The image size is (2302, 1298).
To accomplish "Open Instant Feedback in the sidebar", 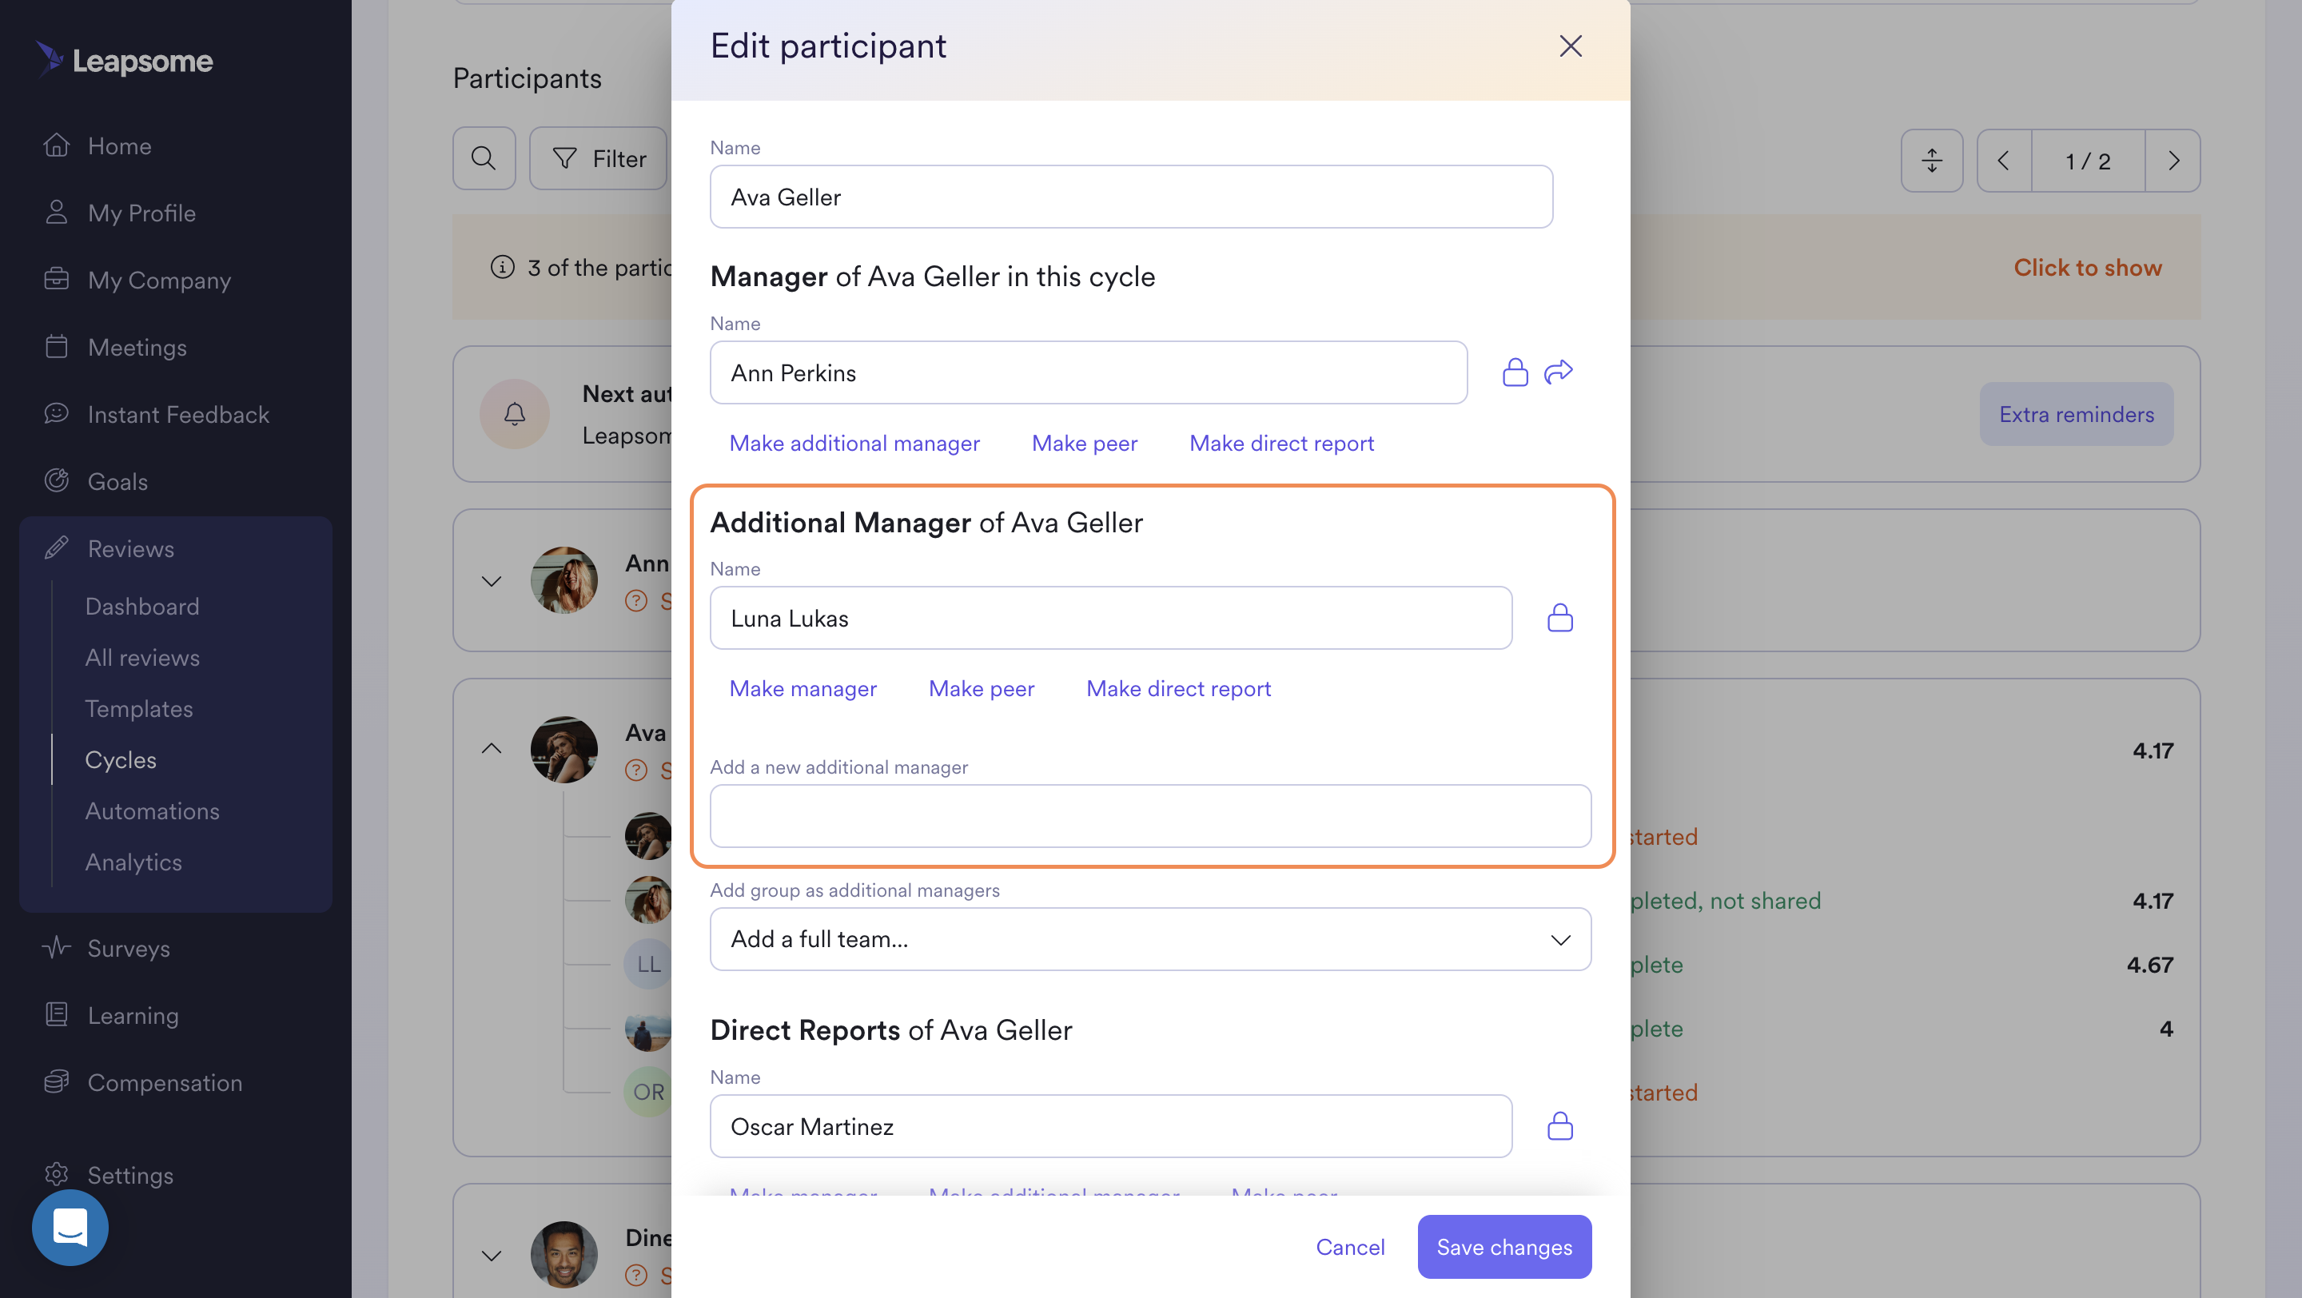I will tap(177, 413).
